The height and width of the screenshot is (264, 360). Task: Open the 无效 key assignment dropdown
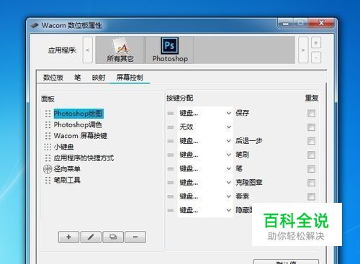tap(205, 127)
